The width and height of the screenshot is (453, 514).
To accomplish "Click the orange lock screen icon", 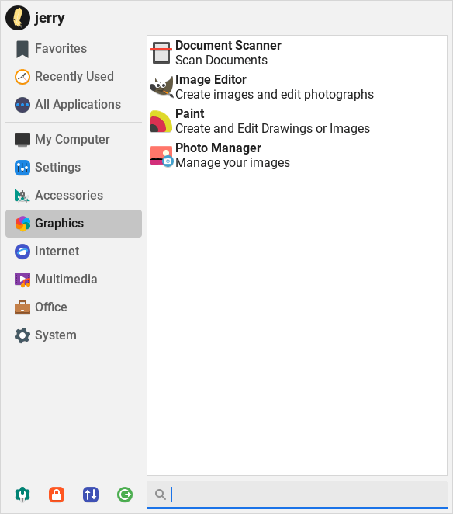I will click(x=57, y=495).
